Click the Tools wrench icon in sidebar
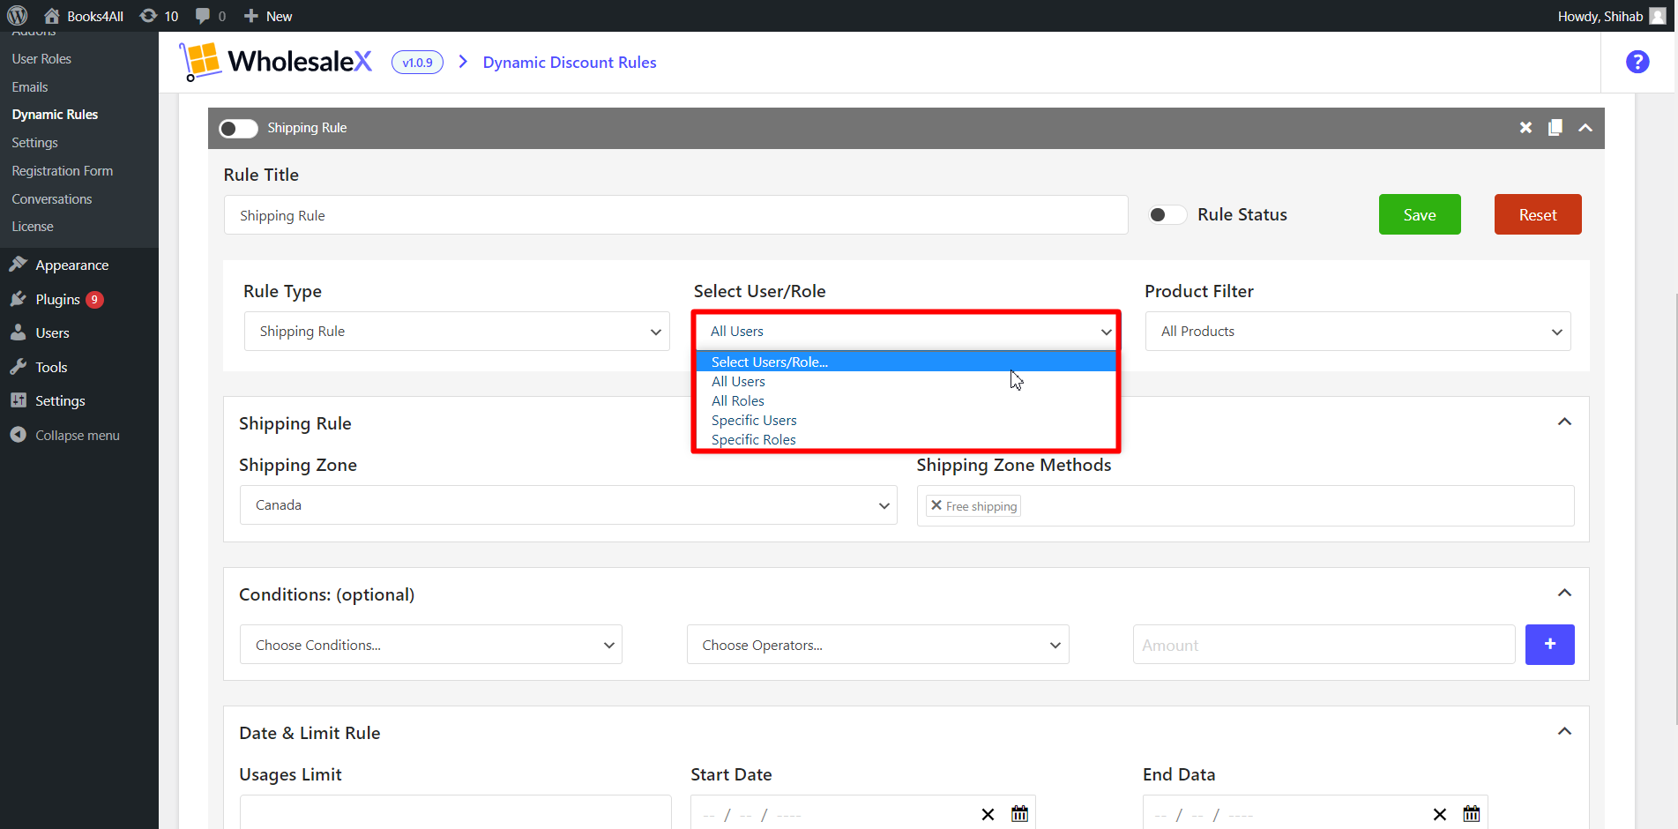This screenshot has height=829, width=1678. tap(19, 367)
